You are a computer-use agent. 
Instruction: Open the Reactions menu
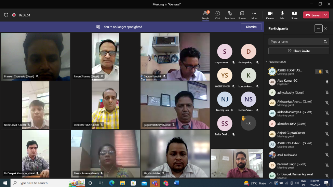[230, 15]
